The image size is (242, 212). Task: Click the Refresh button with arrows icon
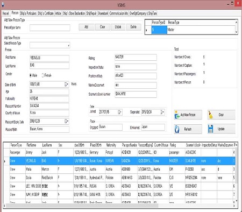tap(188, 129)
